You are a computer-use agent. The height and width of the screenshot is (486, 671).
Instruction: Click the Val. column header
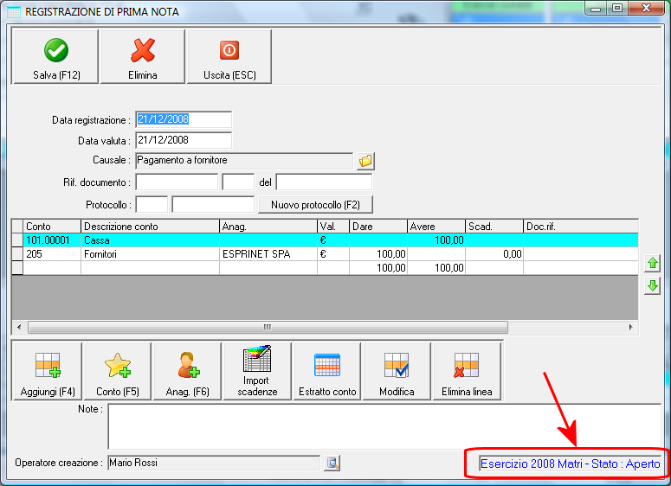click(333, 227)
